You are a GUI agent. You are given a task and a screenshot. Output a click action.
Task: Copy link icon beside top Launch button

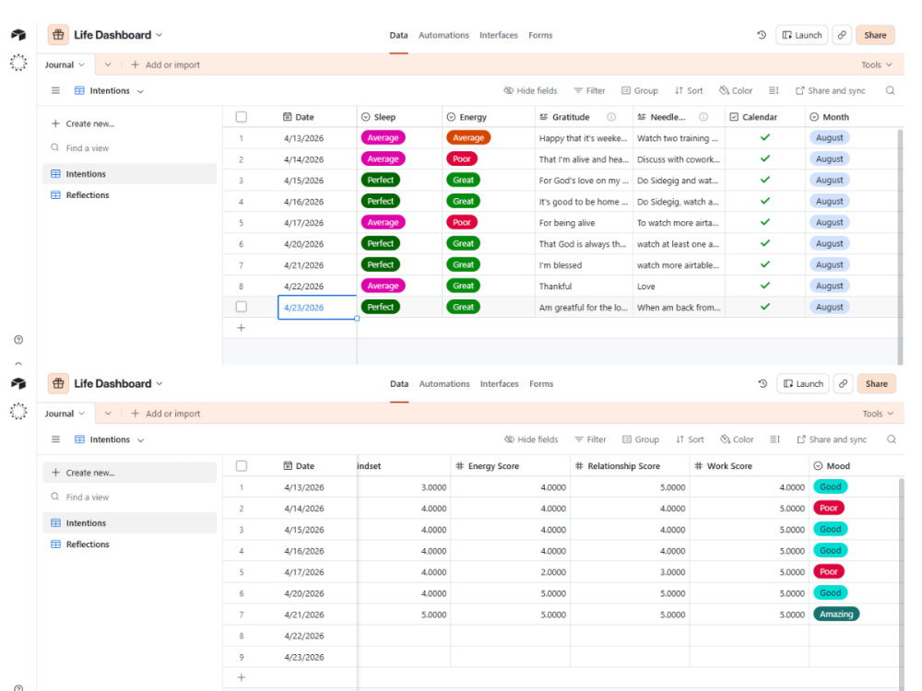pyautogui.click(x=842, y=35)
